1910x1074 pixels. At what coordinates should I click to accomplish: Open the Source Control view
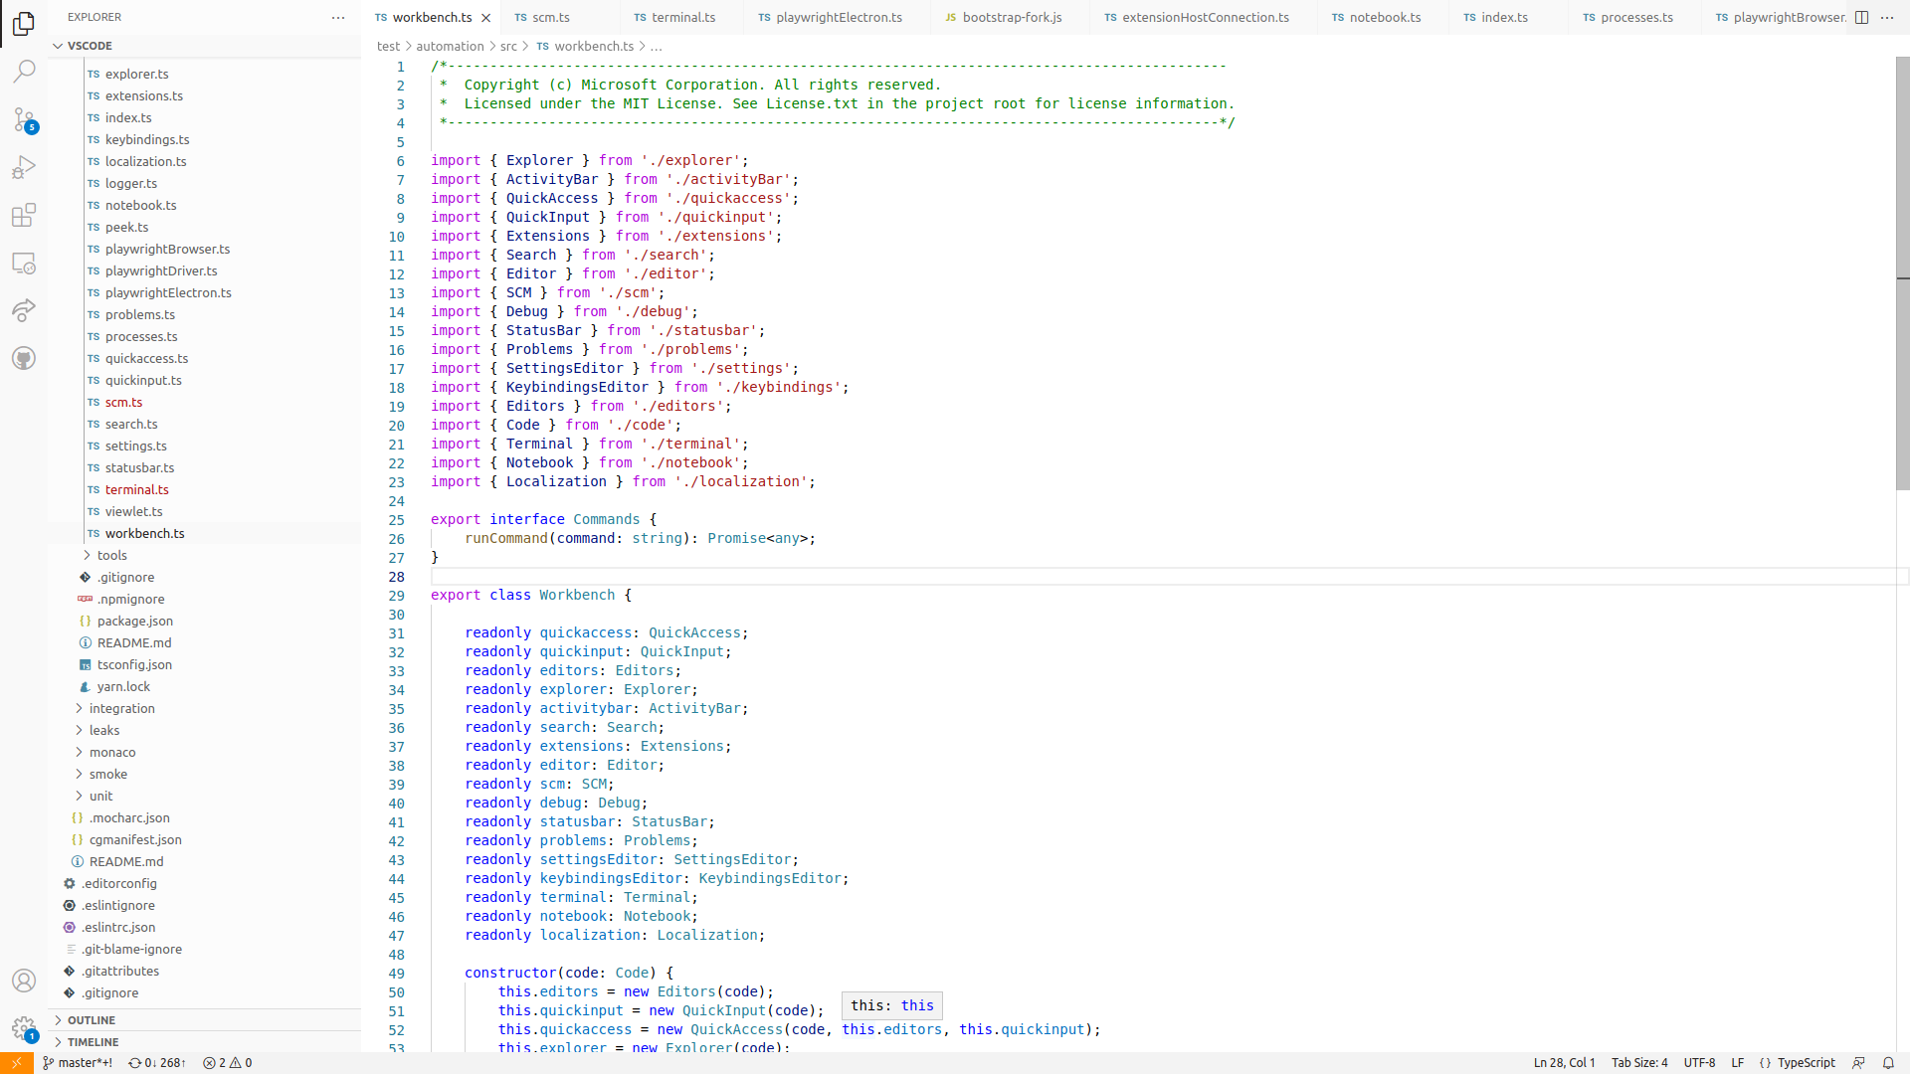click(24, 119)
